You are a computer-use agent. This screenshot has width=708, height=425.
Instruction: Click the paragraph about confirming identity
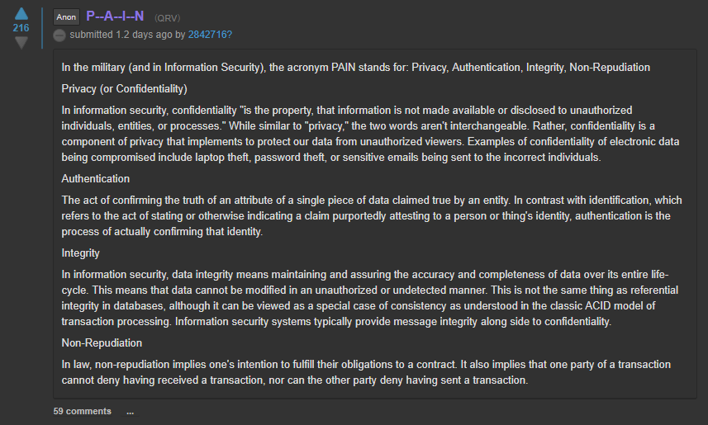372,216
